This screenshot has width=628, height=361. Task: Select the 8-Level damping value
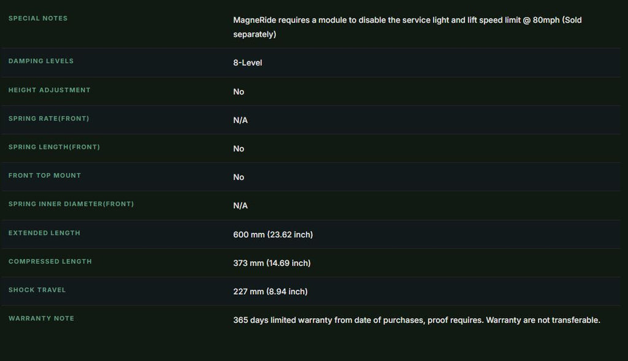[x=248, y=63]
